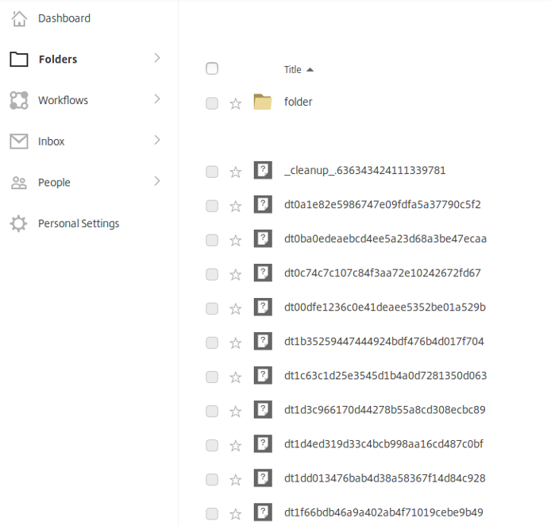551x526 pixels.
Task: Click the yellow folder icon
Action: pos(263,102)
